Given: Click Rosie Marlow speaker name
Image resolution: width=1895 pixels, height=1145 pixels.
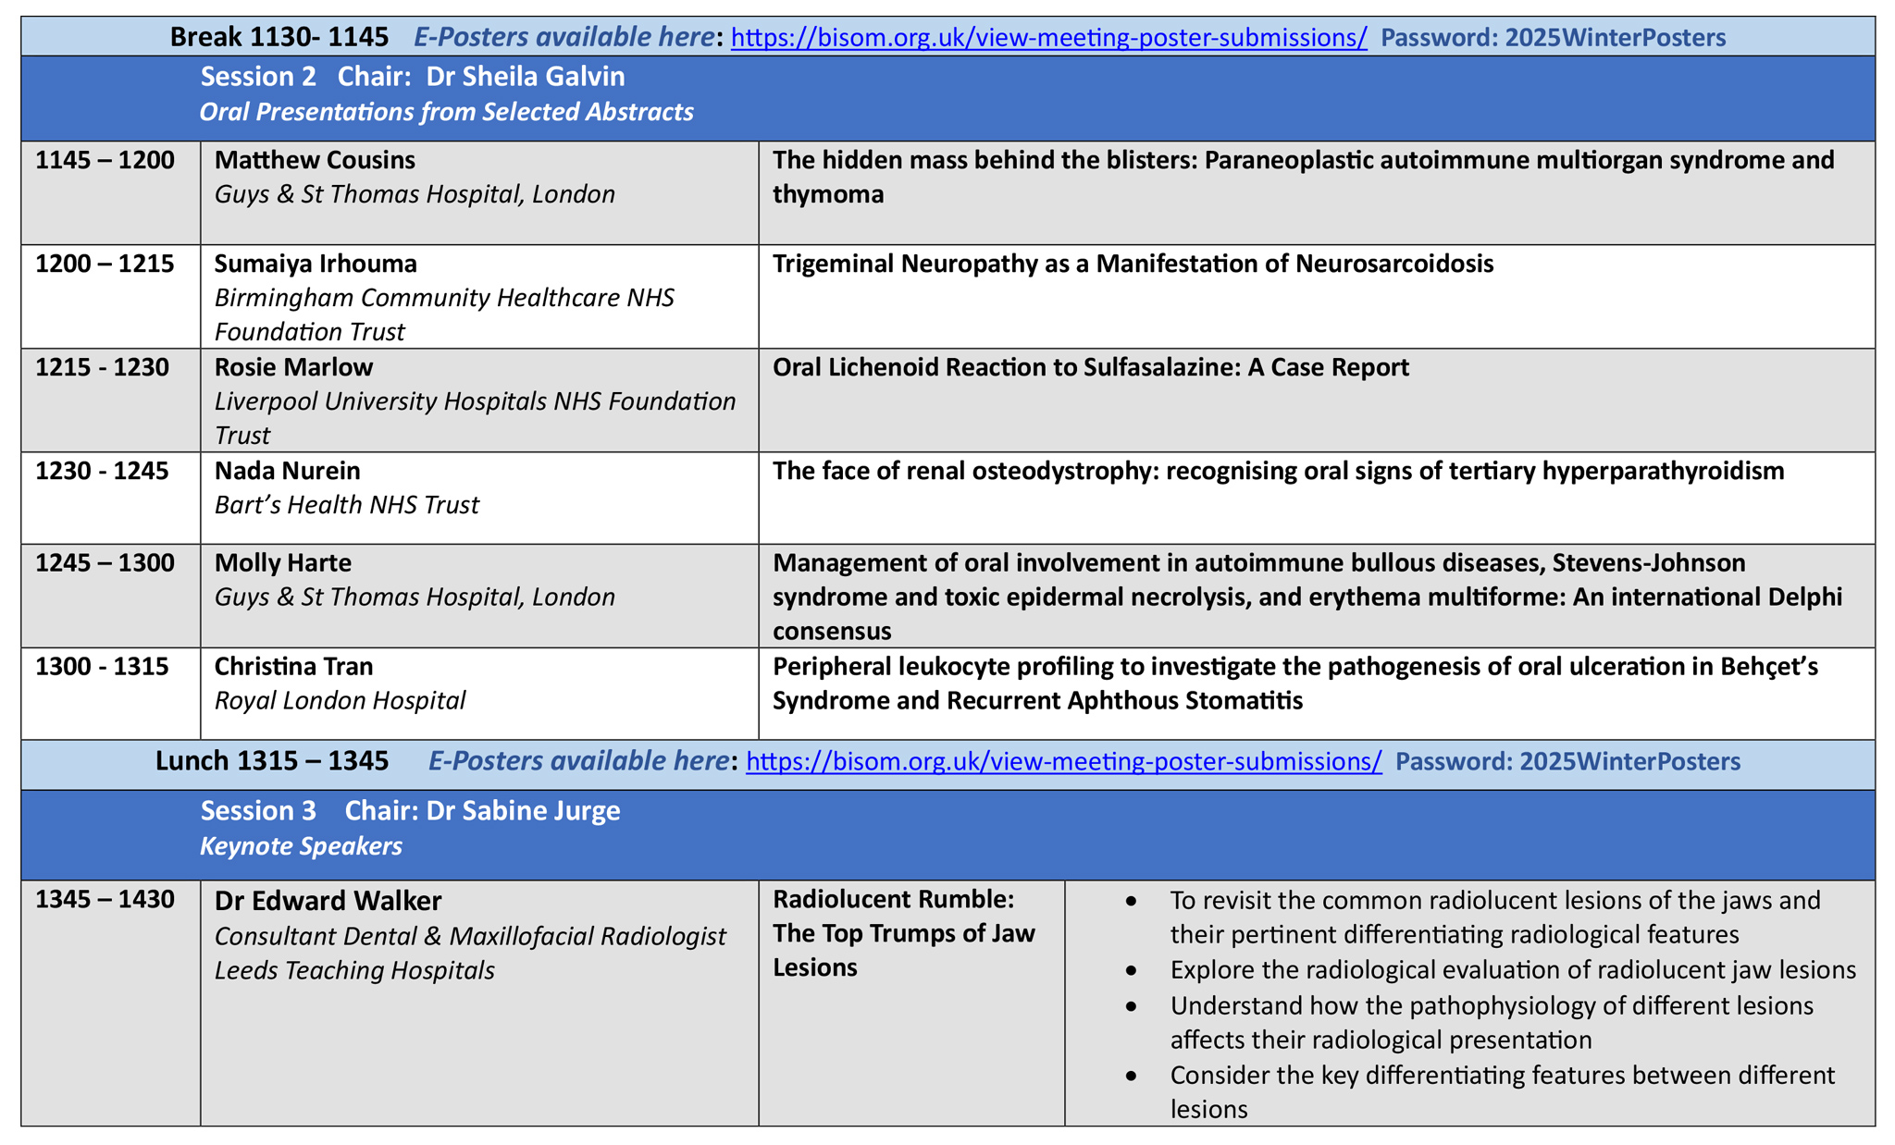Looking at the screenshot, I should click(x=293, y=368).
